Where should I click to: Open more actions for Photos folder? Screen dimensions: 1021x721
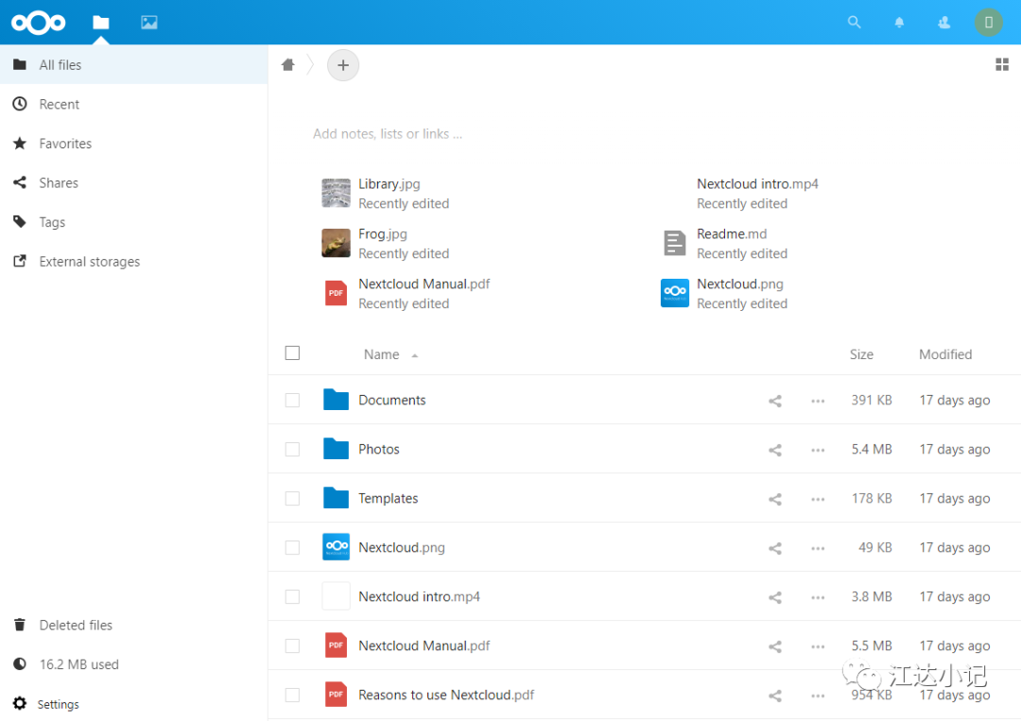[818, 450]
